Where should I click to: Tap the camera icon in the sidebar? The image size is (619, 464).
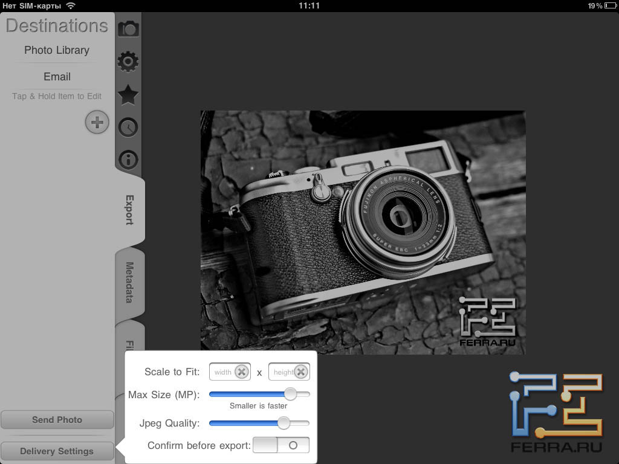(128, 28)
